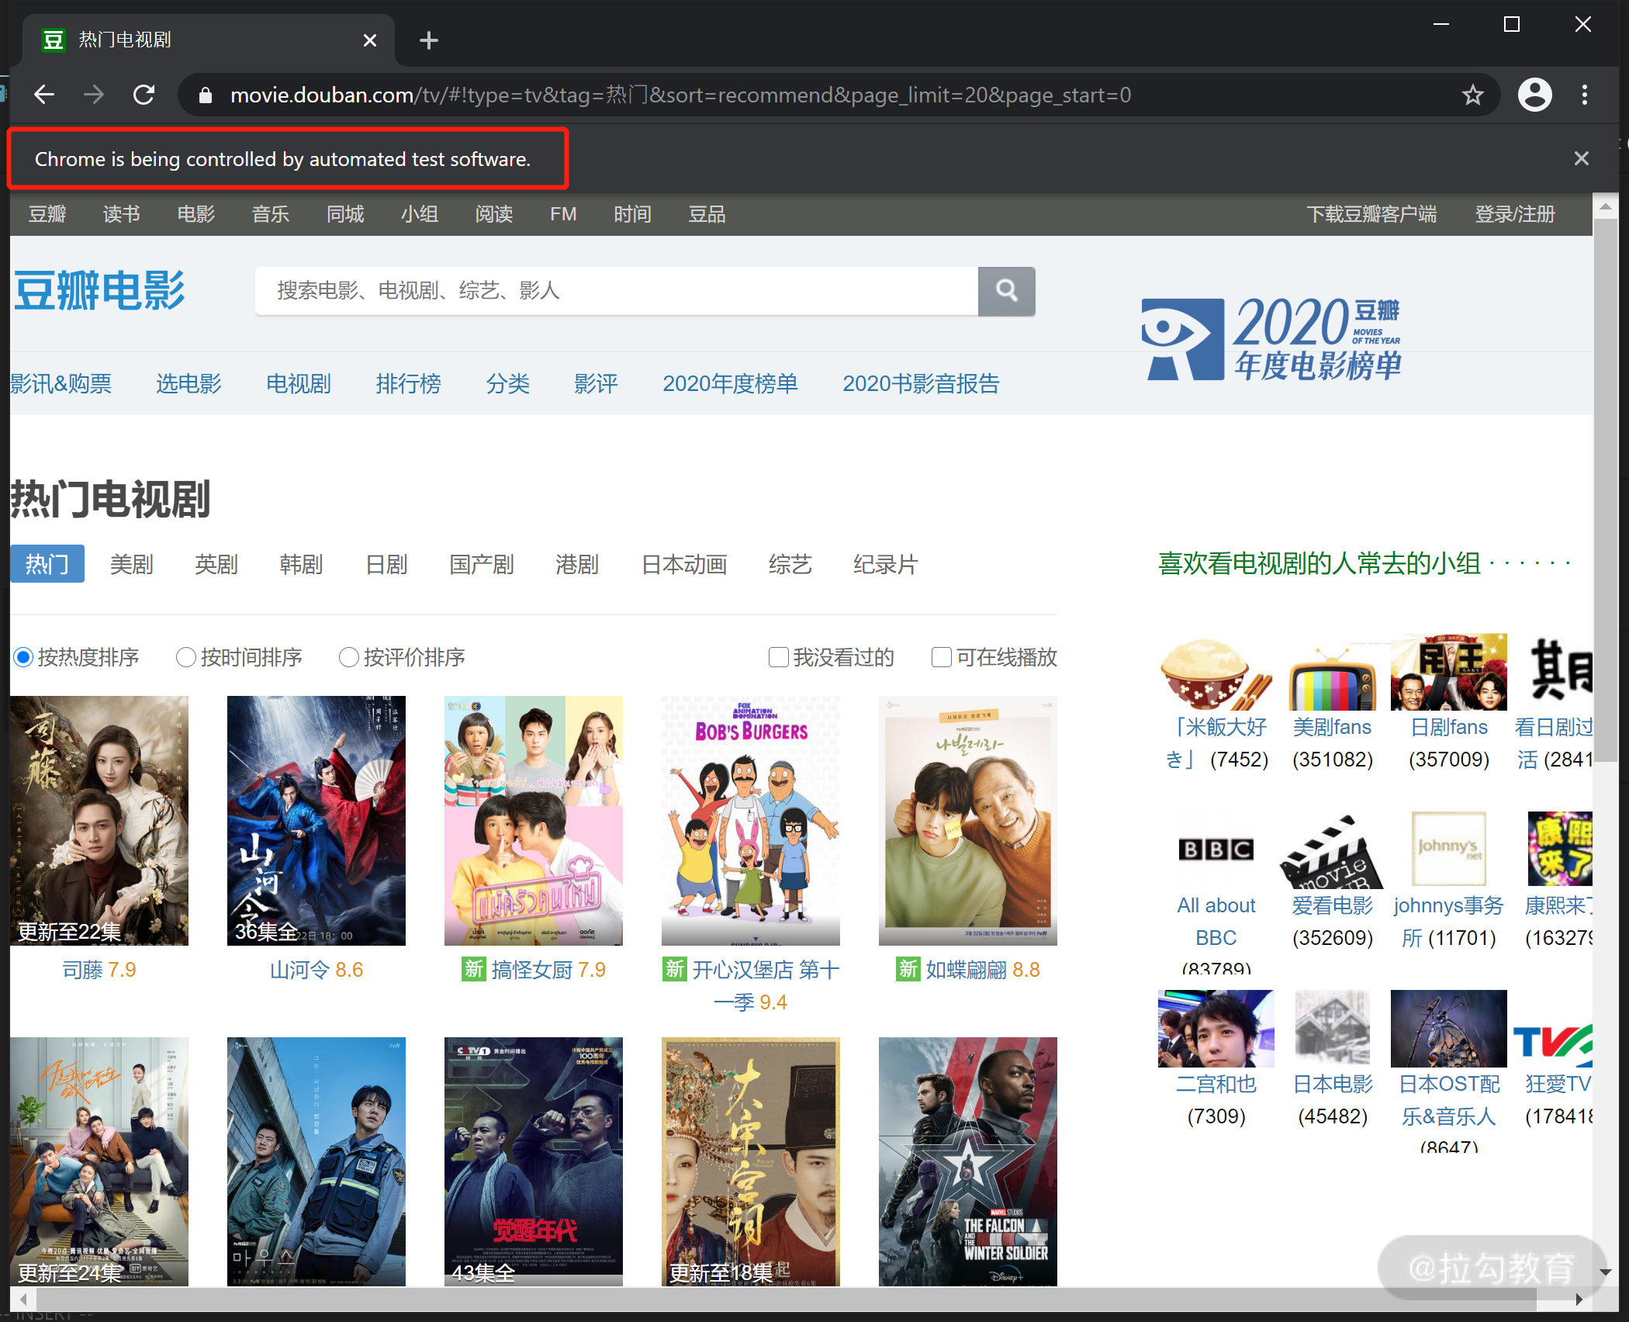Image resolution: width=1629 pixels, height=1322 pixels.
Task: Switch to the 韩剧 category tab
Action: click(x=301, y=564)
